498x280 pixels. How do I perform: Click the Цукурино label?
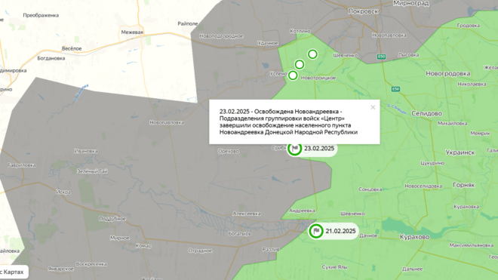(432, 163)
